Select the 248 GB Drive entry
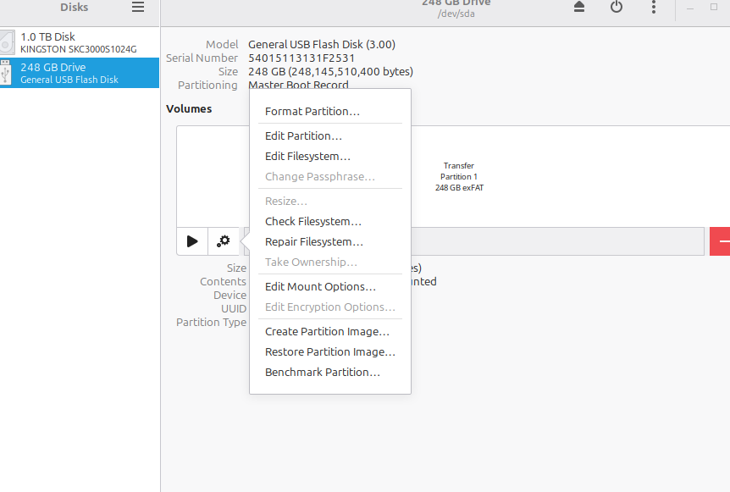730x492 pixels. 80,73
